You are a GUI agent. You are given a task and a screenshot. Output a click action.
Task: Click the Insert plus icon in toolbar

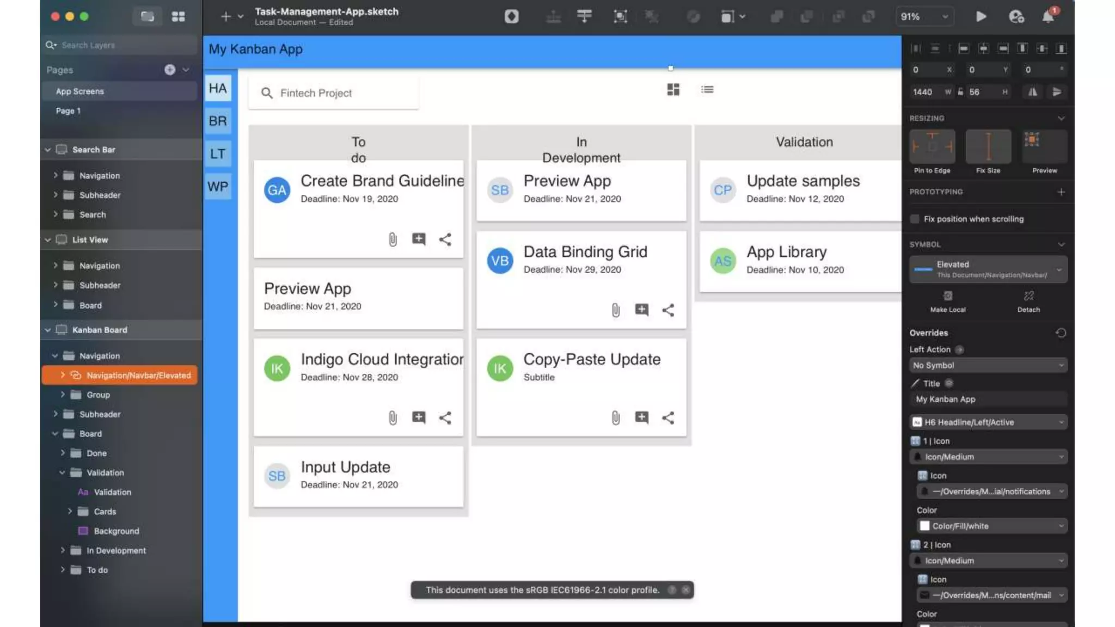point(225,16)
